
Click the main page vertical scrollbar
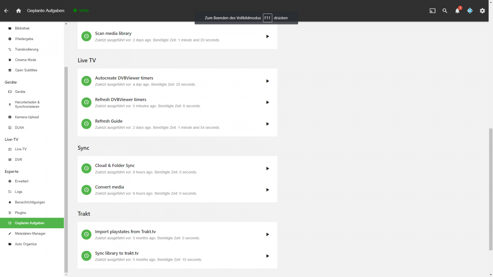click(x=491, y=189)
